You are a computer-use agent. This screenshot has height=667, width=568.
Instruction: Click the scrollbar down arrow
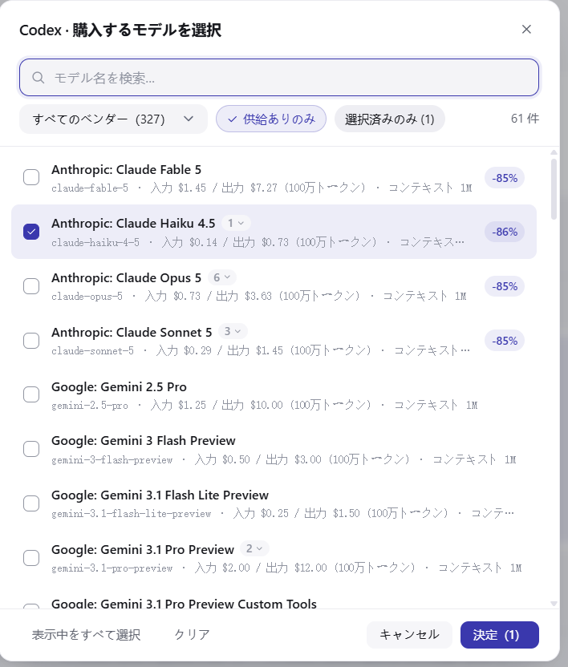click(x=554, y=603)
